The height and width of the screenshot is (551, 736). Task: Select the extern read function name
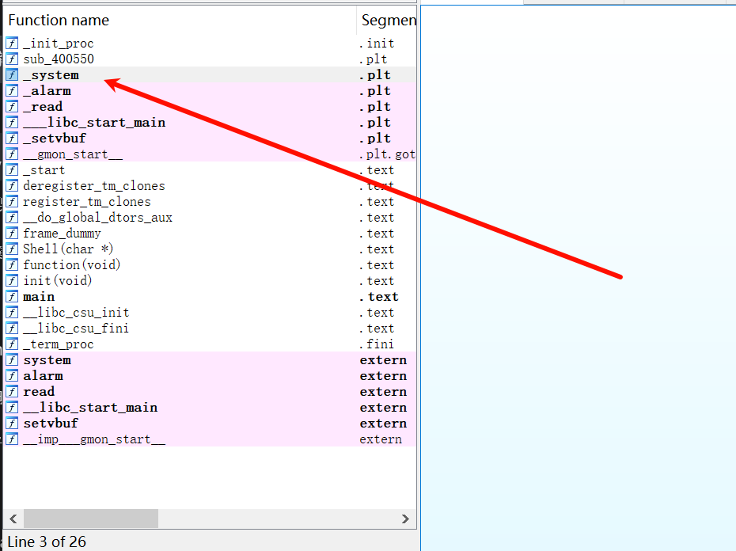click(39, 392)
